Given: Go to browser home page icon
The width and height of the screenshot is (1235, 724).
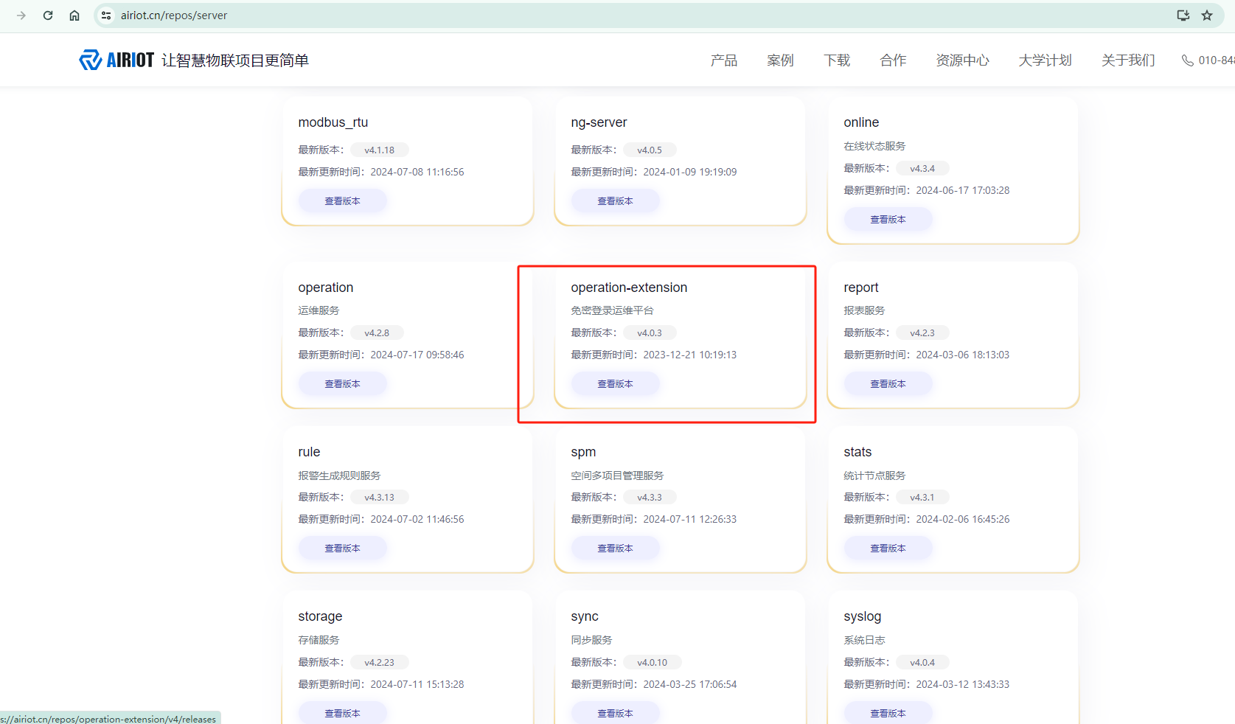Looking at the screenshot, I should [74, 15].
